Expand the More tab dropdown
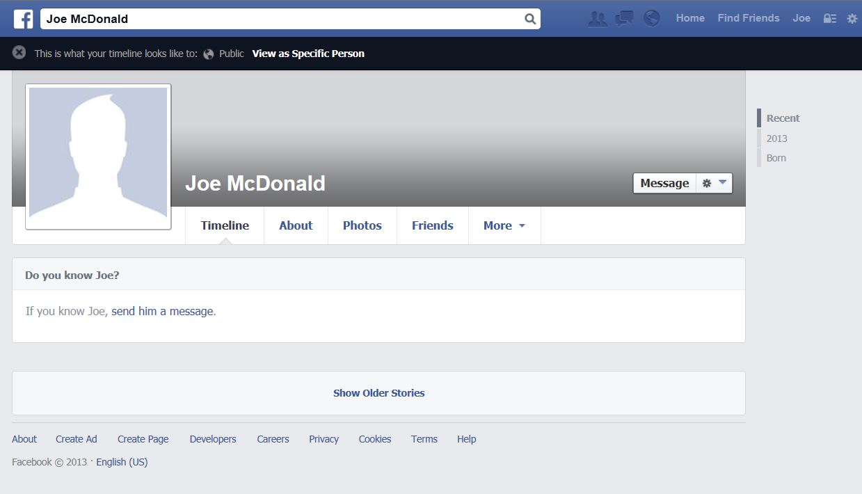 (504, 225)
